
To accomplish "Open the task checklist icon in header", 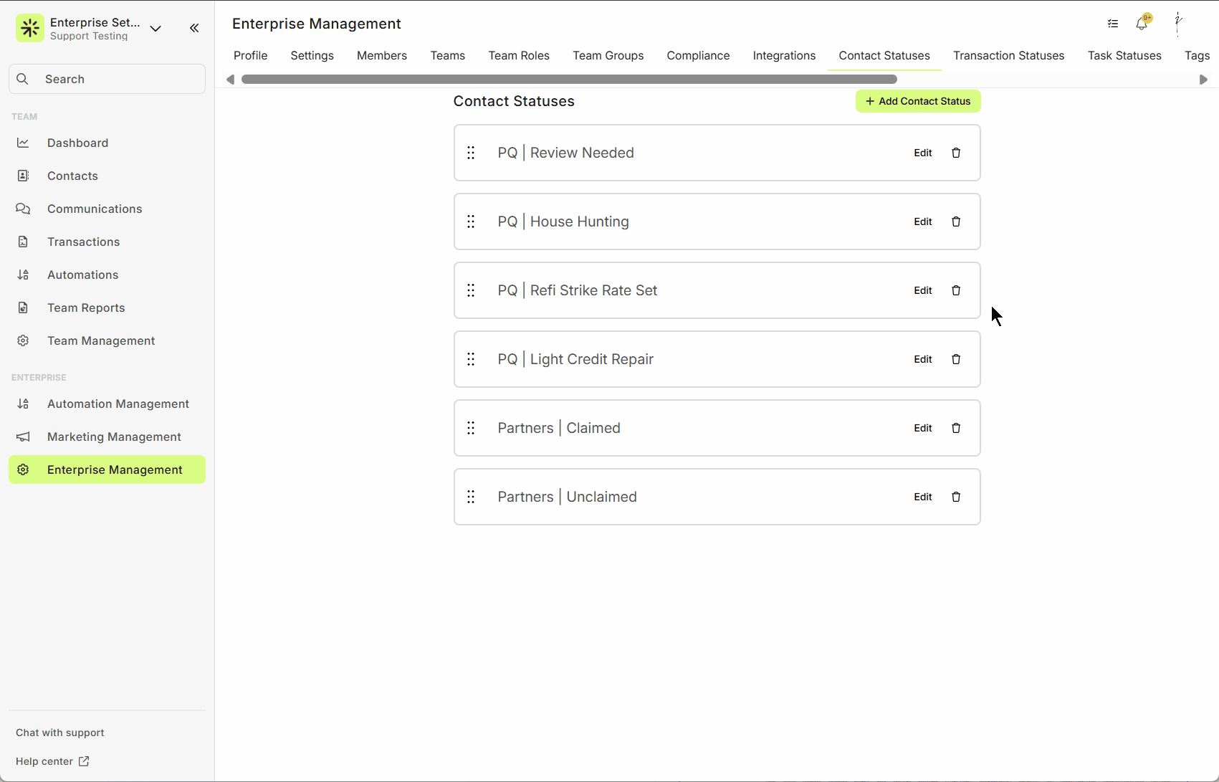I will [x=1112, y=24].
